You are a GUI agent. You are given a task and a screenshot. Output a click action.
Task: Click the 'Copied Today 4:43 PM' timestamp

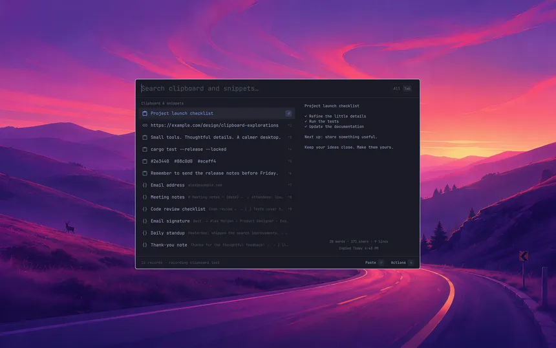tap(359, 248)
